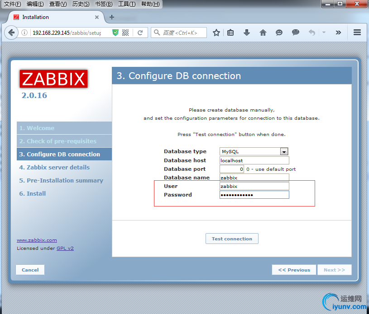Open the www.zabbix.com link
The height and width of the screenshot is (314, 369).
[37, 240]
